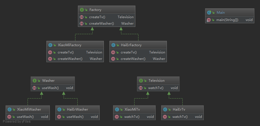Click Washer return type in HaiErFactory
Image resolution: width=260 pixels, height=126 pixels.
tap(159, 59)
